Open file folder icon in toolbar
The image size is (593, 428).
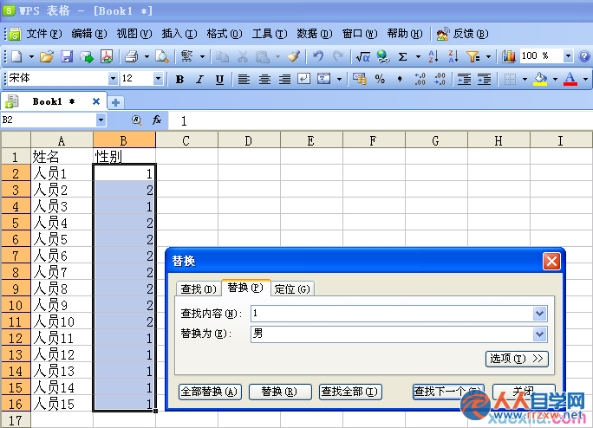pyautogui.click(x=47, y=56)
